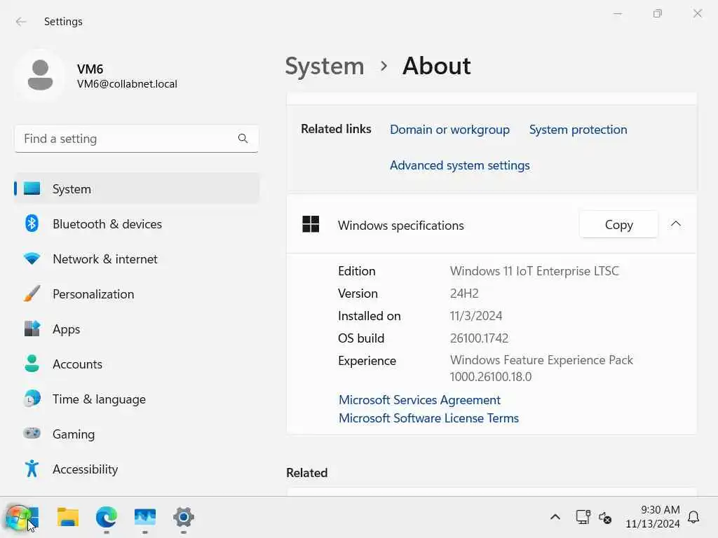Image resolution: width=718 pixels, height=538 pixels.
Task: Click the Time & language globe icon
Action: pos(32,399)
